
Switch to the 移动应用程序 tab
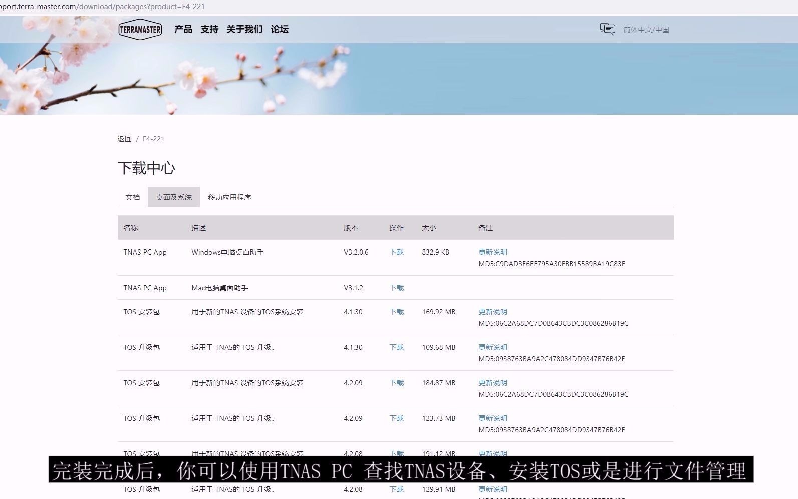coord(229,197)
